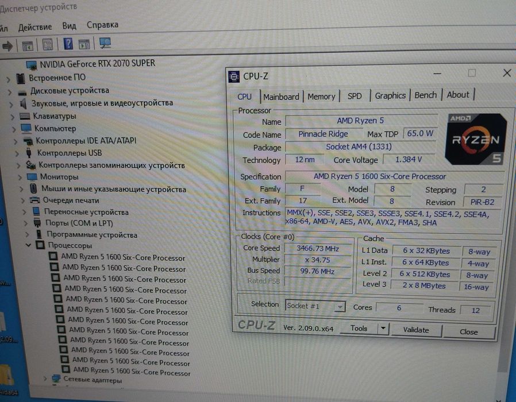Click the Компьютер category icon
Screen dimensions: 516x402
(x=26, y=128)
